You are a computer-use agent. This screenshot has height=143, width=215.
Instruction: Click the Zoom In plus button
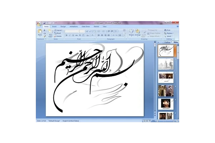(174, 121)
